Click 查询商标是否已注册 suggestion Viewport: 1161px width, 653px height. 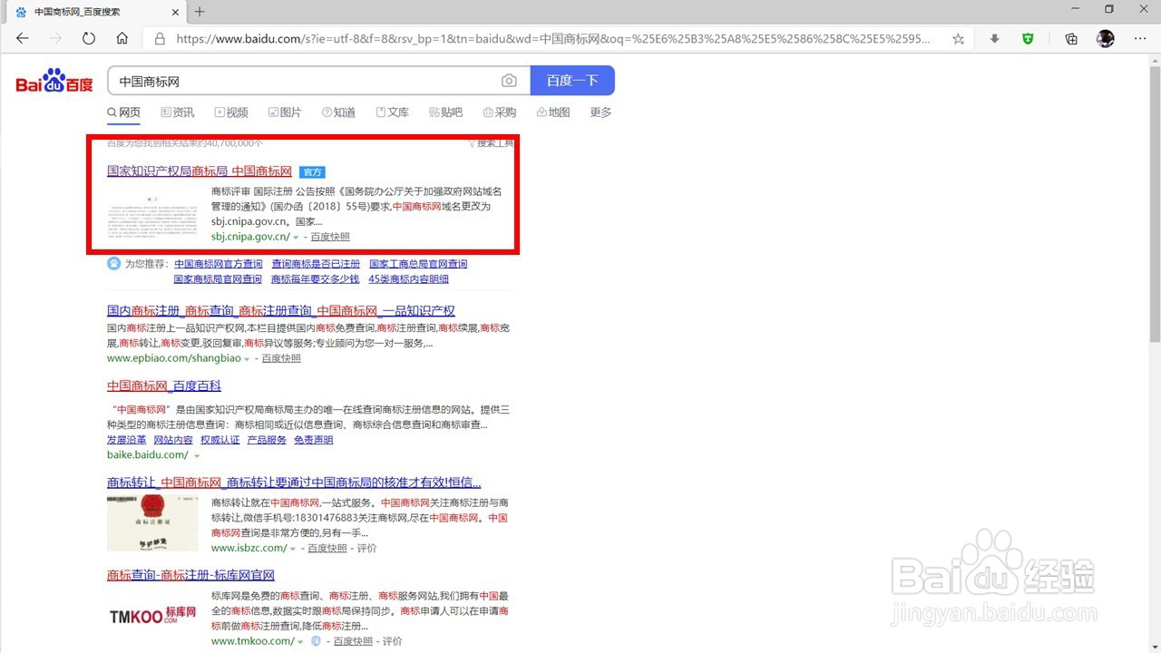coord(316,264)
